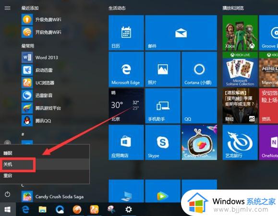Open the Candy Crush Soda Saga icon

[x=27, y=196]
